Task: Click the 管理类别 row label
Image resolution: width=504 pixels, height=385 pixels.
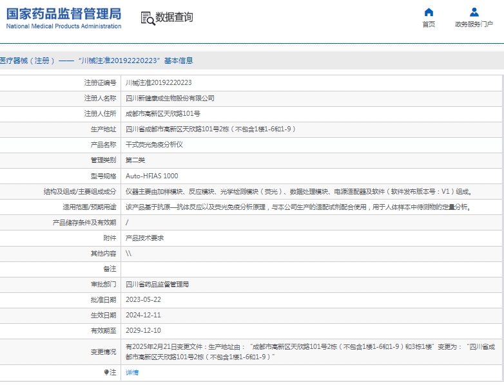Action: (x=103, y=160)
